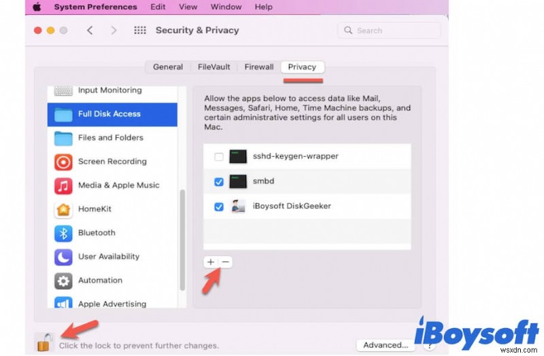Select Apple Advertising icon
544x356 pixels.
tap(63, 302)
